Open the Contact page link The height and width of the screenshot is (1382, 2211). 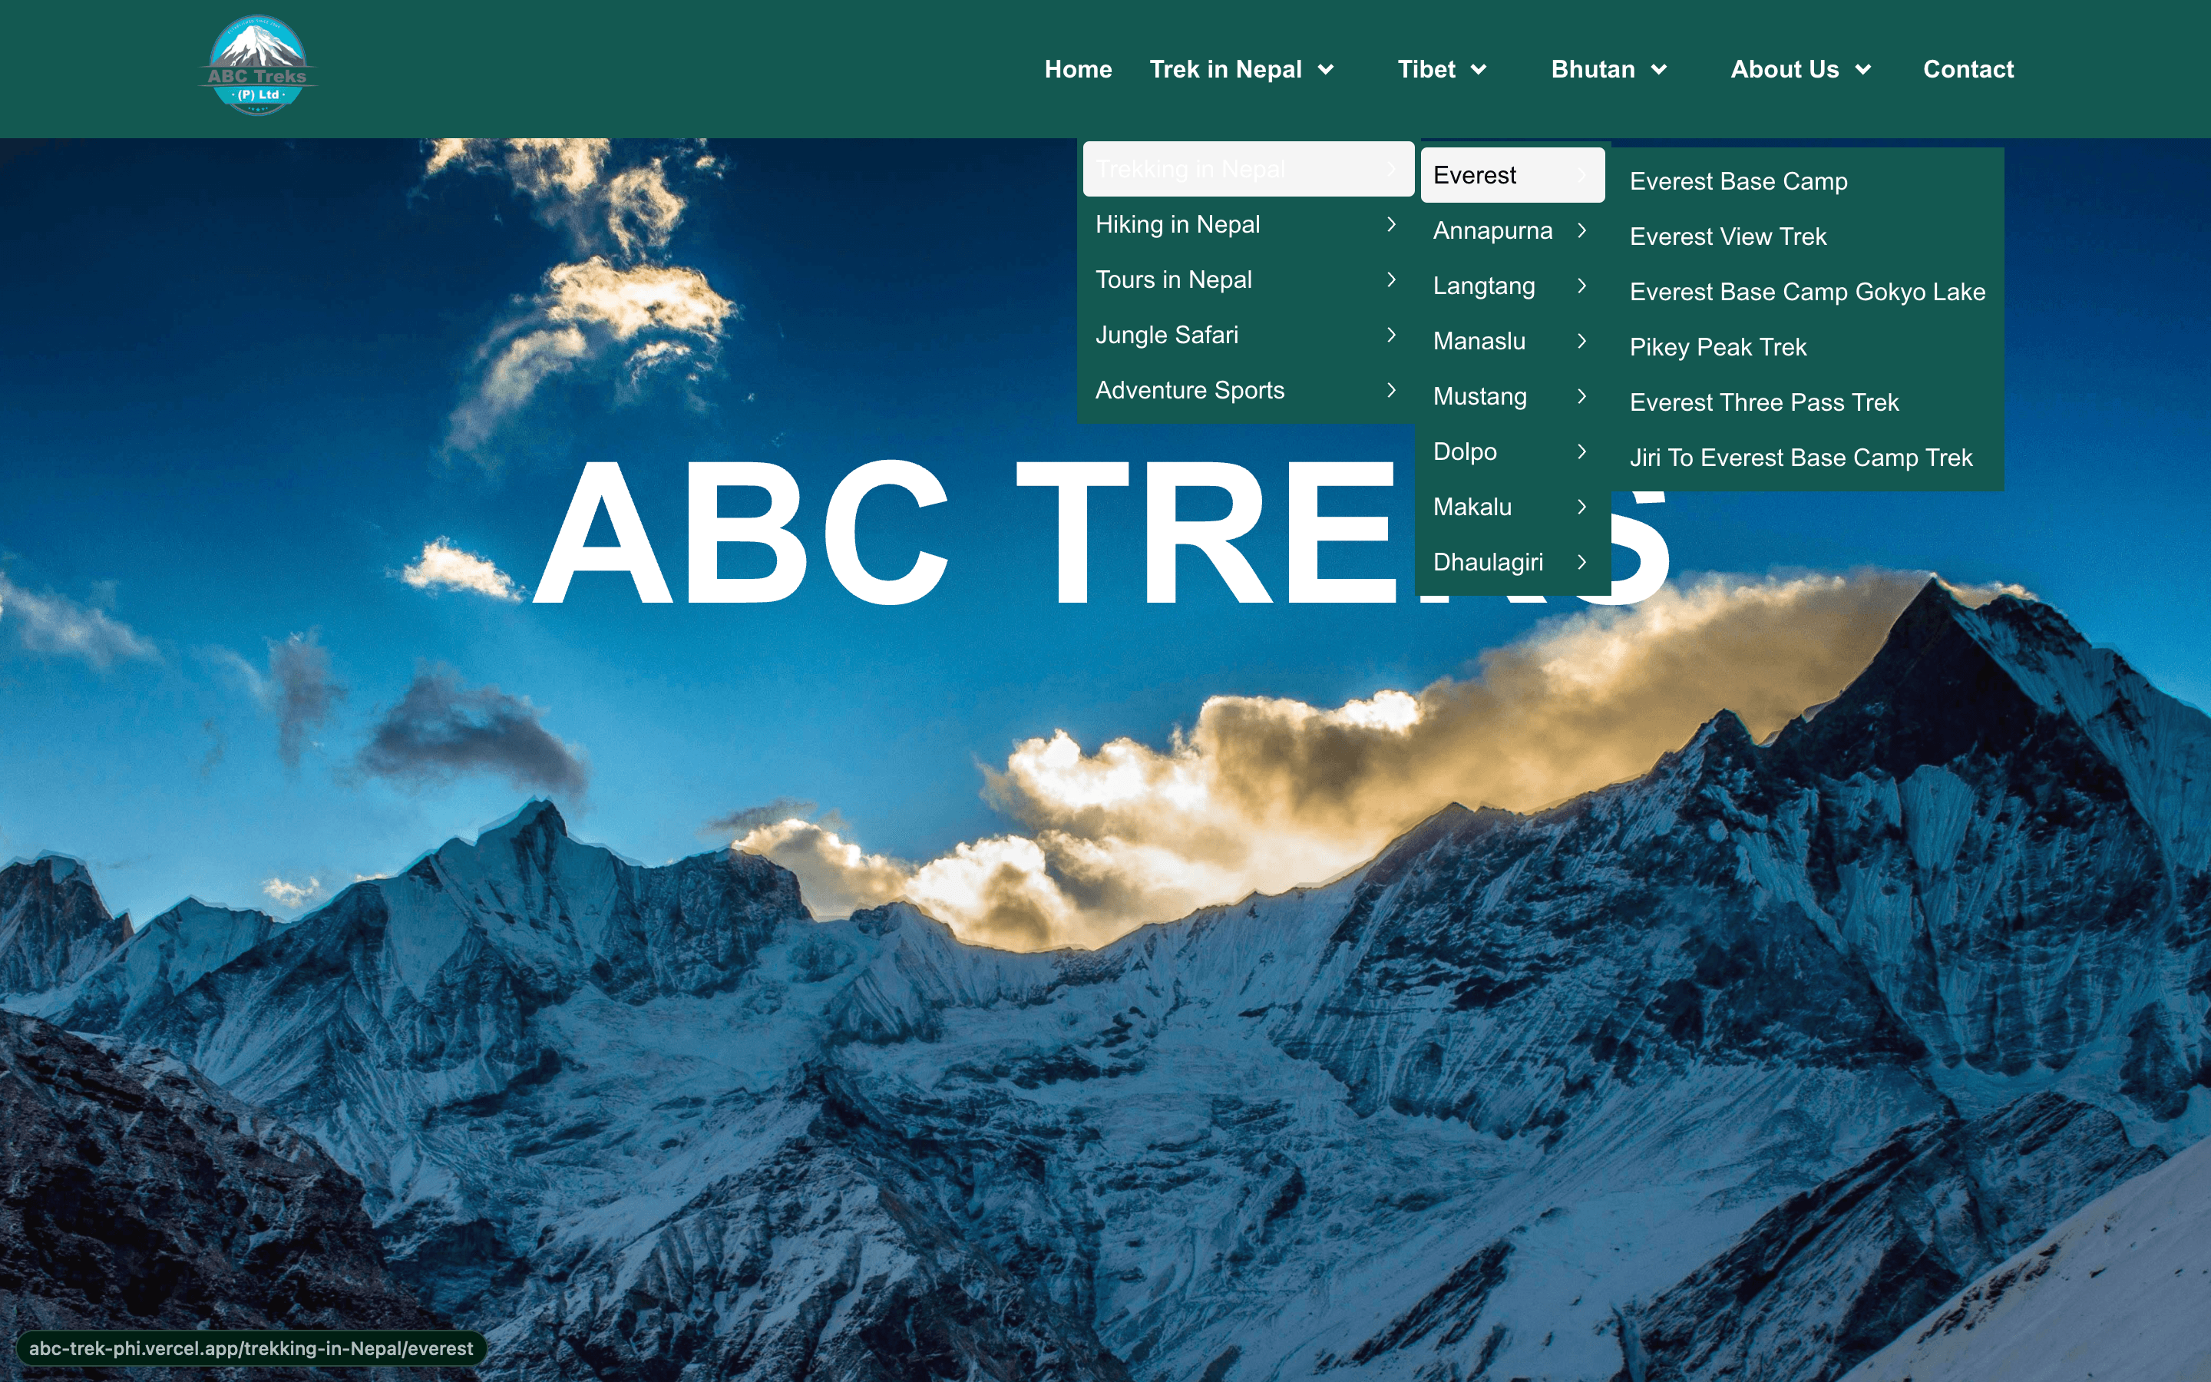coord(1968,69)
